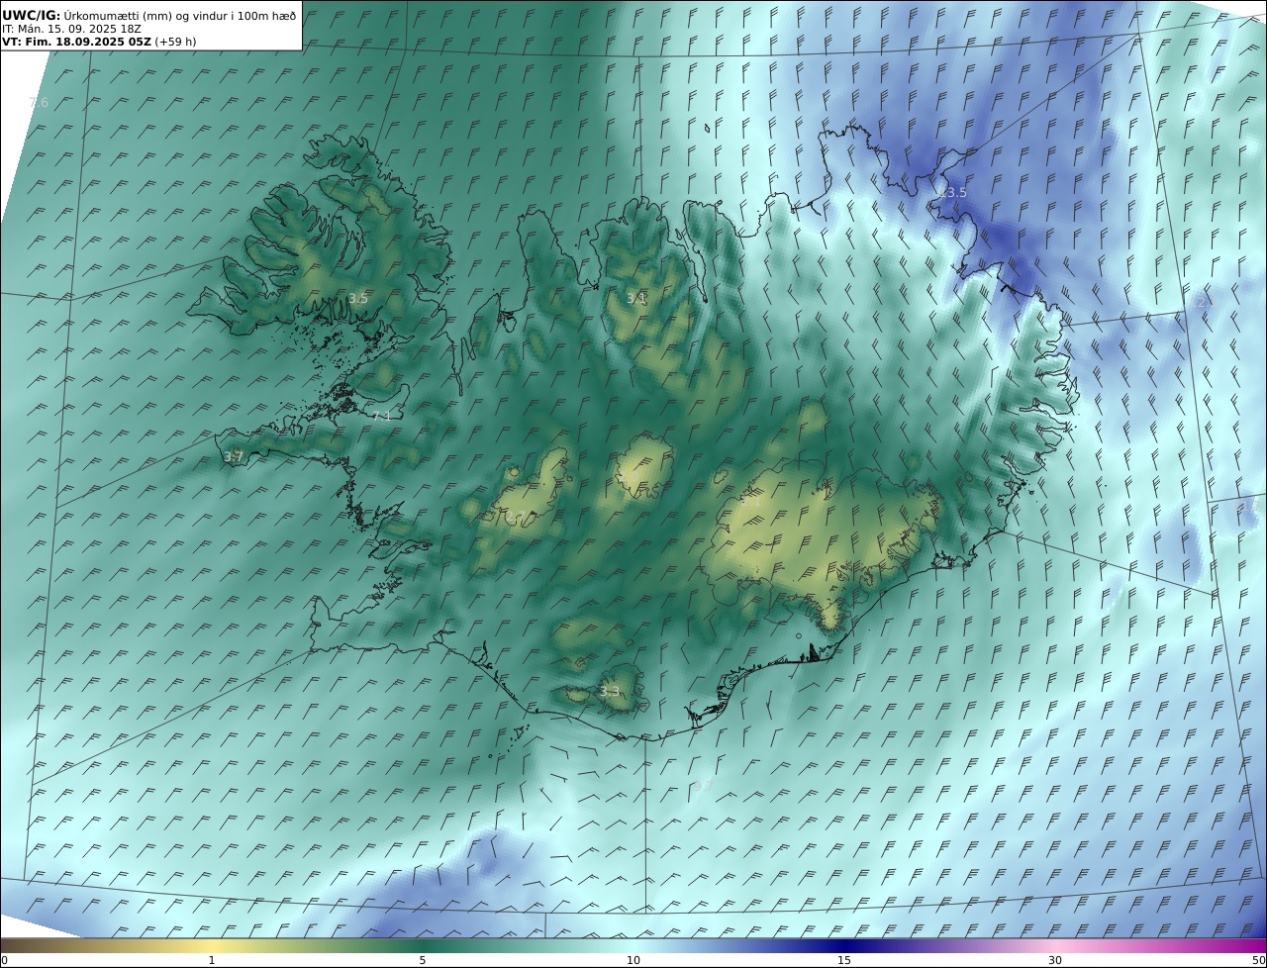Image resolution: width=1267 pixels, height=968 pixels.
Task: Click the '13.5' value label on the map
Action: [x=951, y=192]
